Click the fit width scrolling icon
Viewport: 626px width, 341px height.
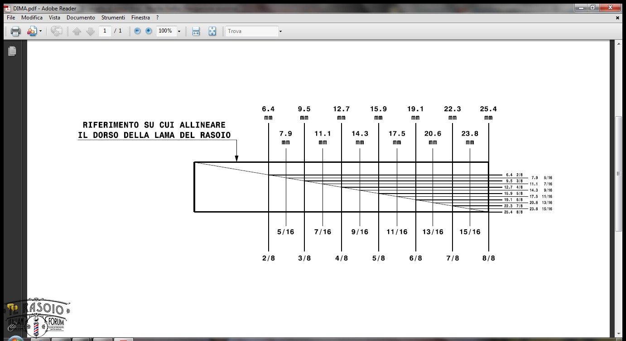pyautogui.click(x=196, y=31)
